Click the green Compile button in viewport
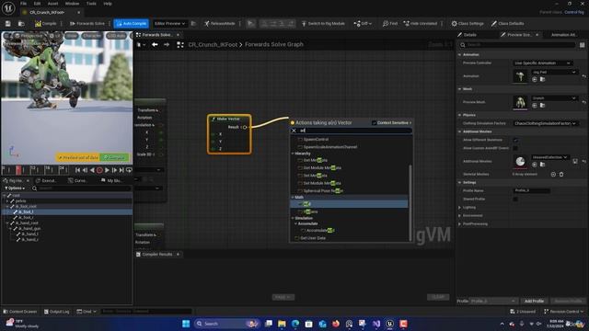 point(114,157)
